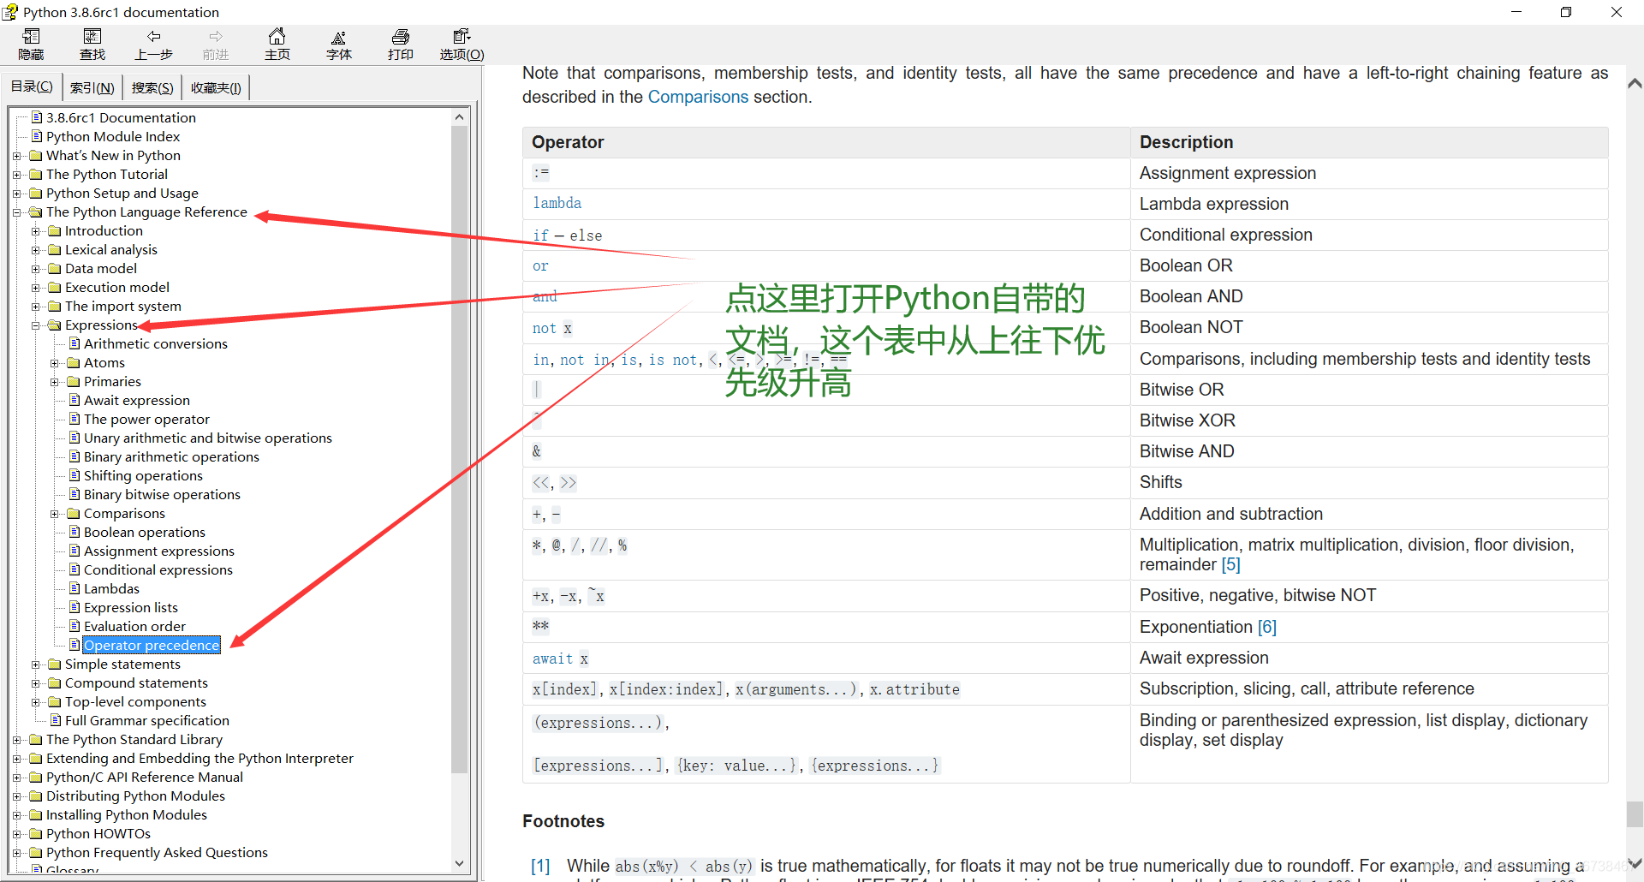1644x882 pixels.
Task: Click the Python Language Reference book icon
Action: click(x=36, y=212)
